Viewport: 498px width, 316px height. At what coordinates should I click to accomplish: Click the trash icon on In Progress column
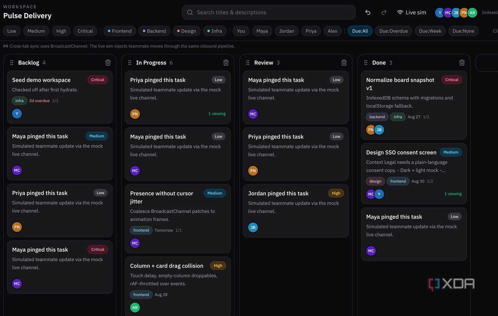coord(226,63)
